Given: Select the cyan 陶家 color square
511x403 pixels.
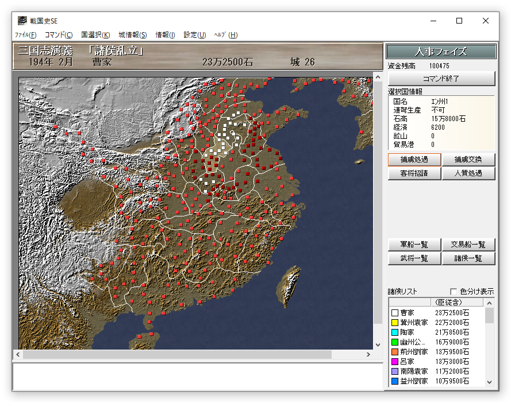Looking at the screenshot, I should (395, 332).
